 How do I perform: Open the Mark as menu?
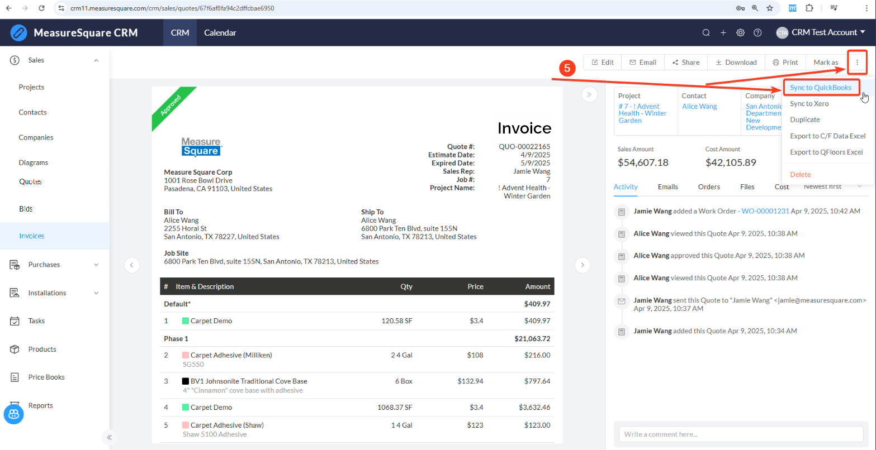(x=826, y=63)
